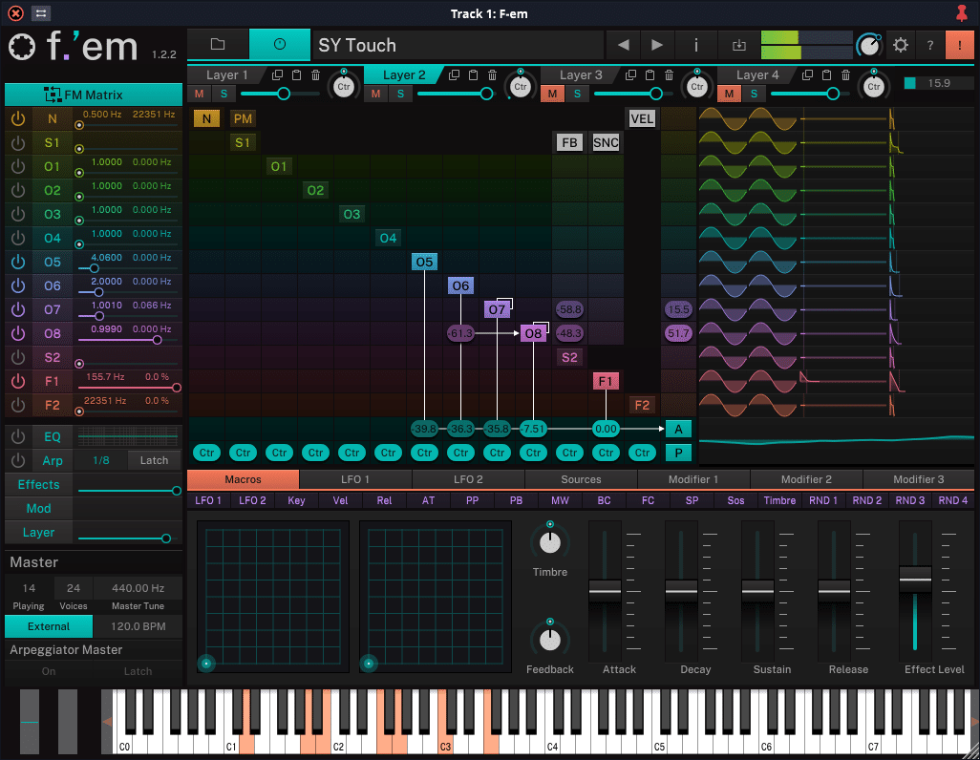Select the MW modulation source
The width and height of the screenshot is (980, 760).
pos(560,500)
